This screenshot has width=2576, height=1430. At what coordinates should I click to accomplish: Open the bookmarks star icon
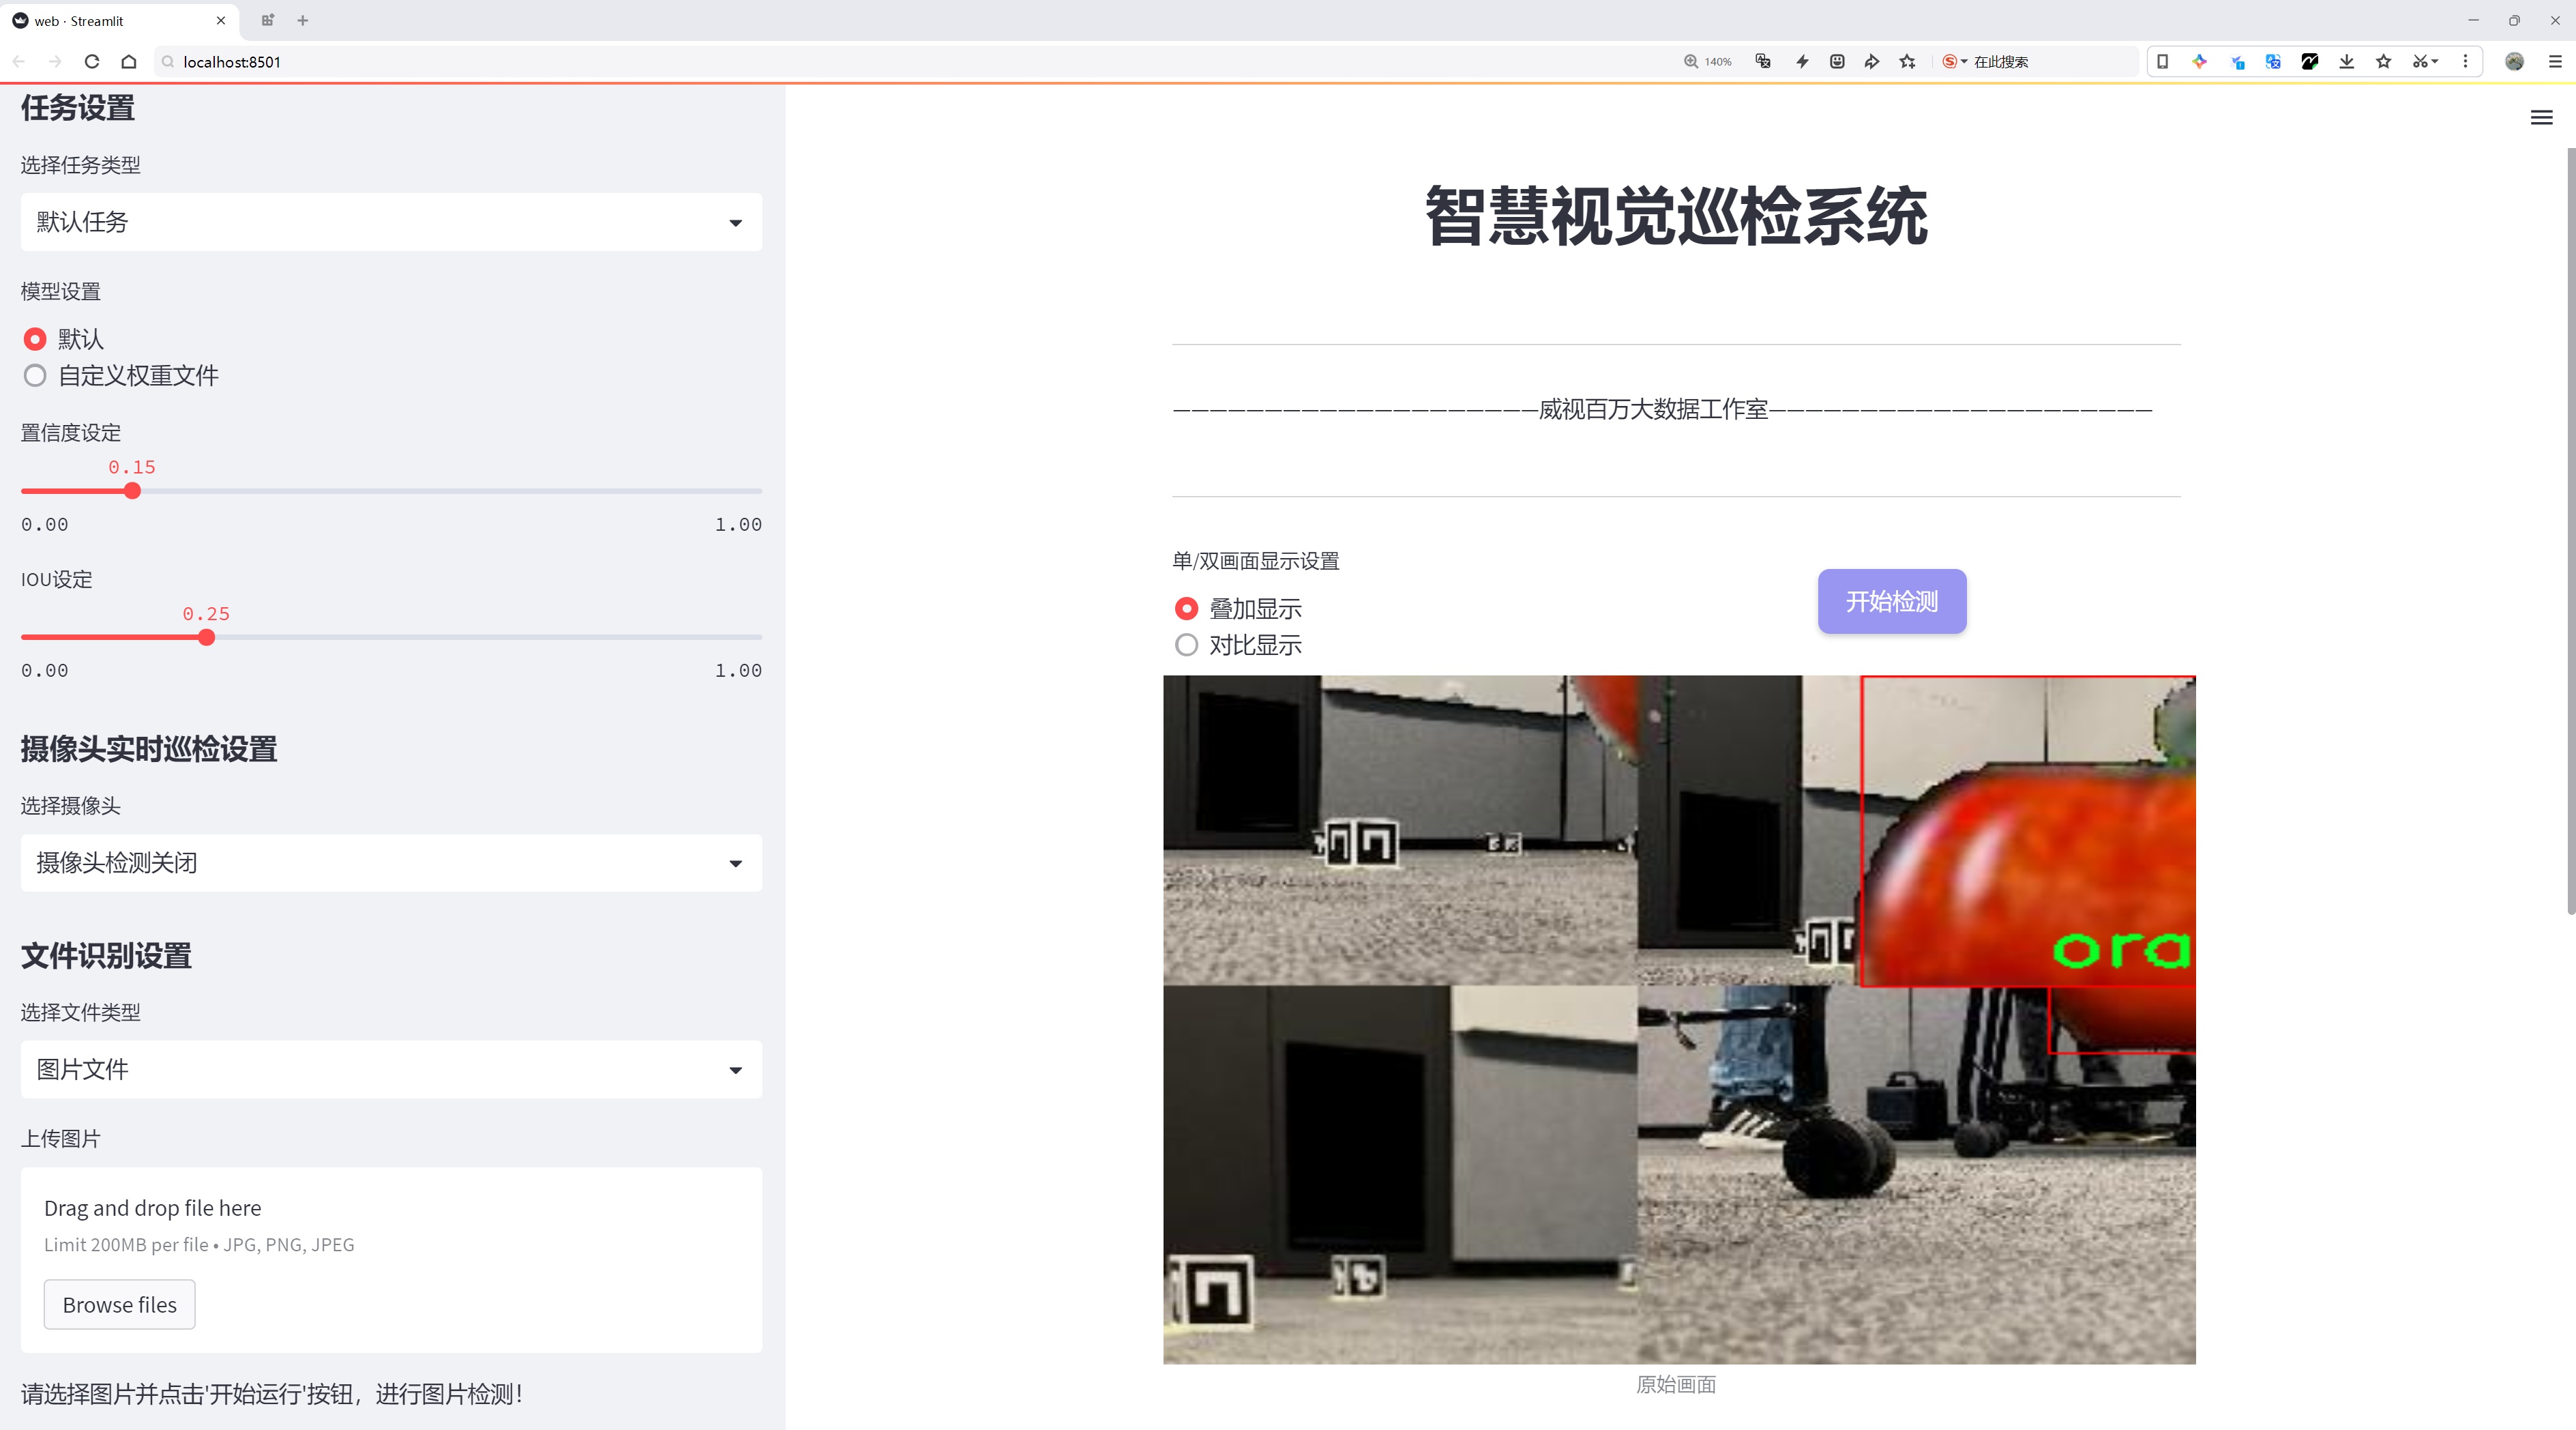[x=2384, y=61]
